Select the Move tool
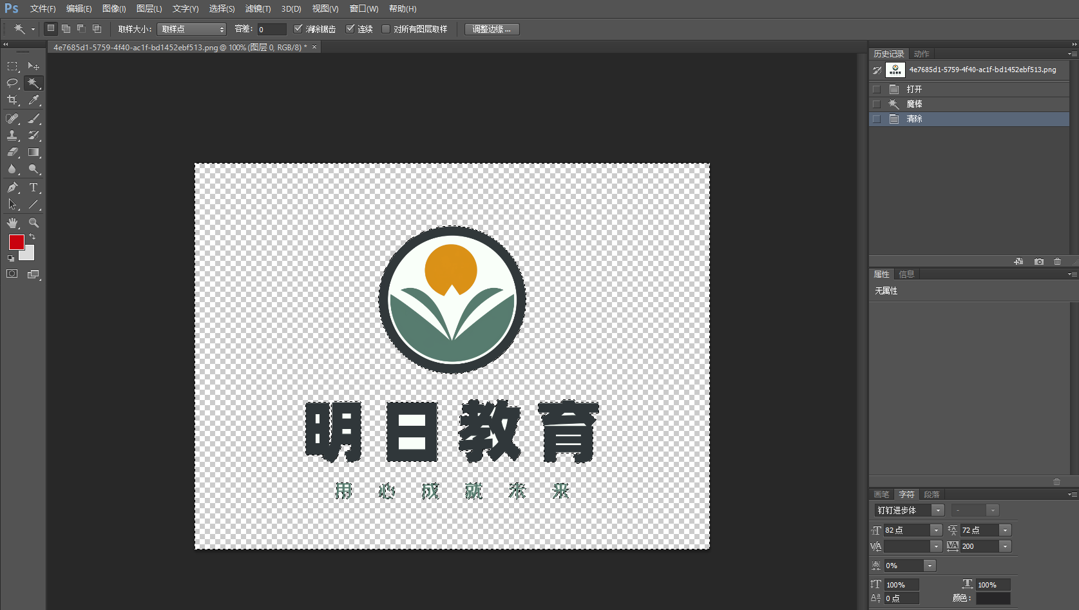Image resolution: width=1079 pixels, height=610 pixels. click(33, 66)
